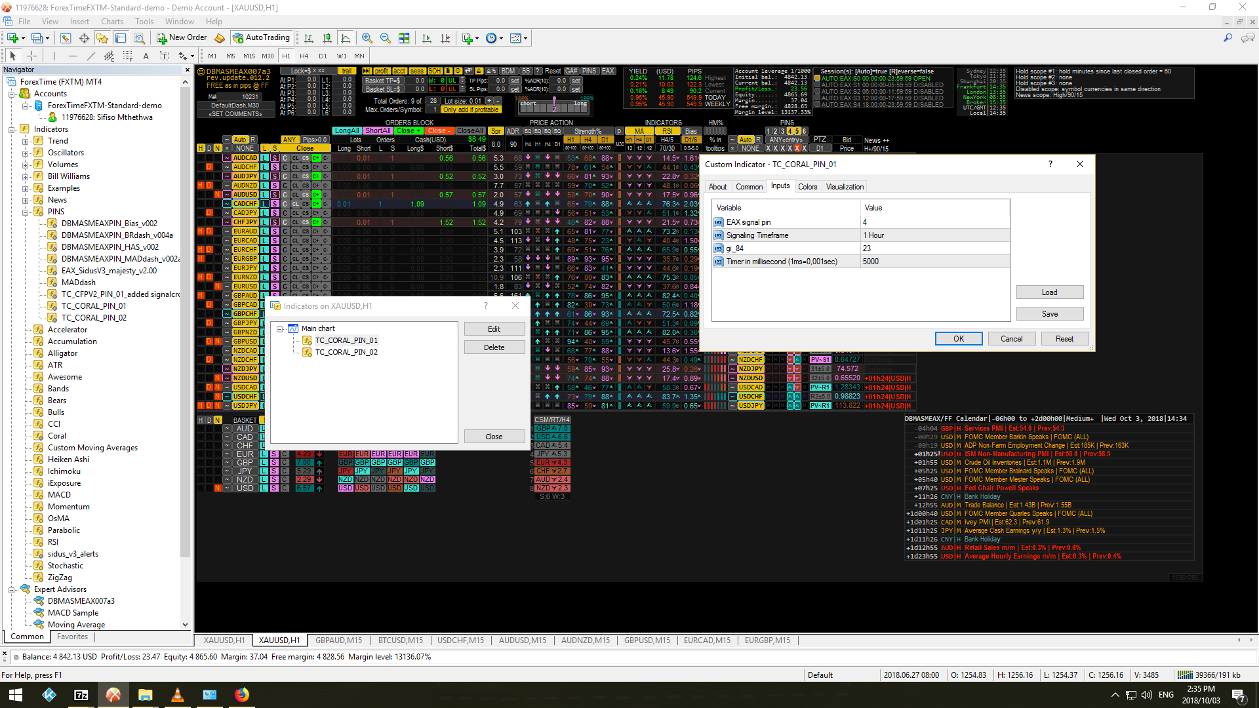This screenshot has height=708, width=1259.
Task: Toggle BDM button on dashboard
Action: pos(508,71)
